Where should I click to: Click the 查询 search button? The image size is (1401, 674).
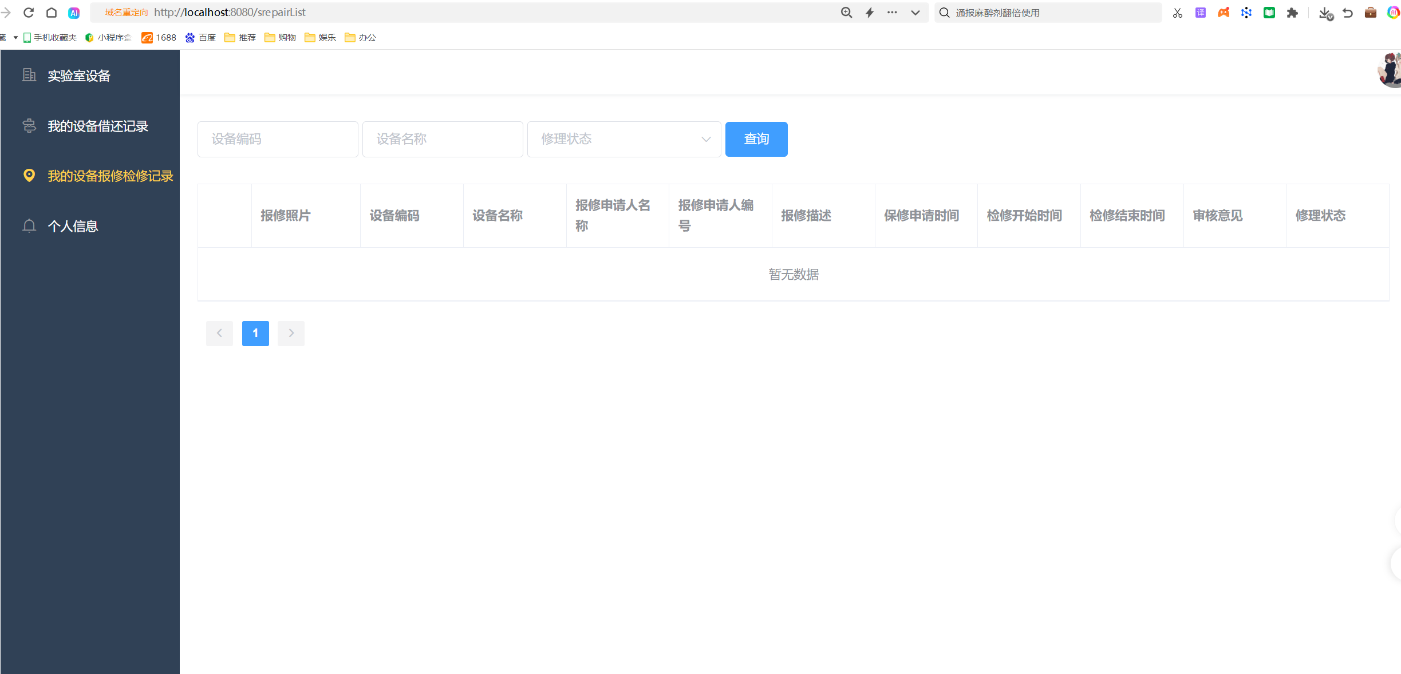[x=756, y=139]
